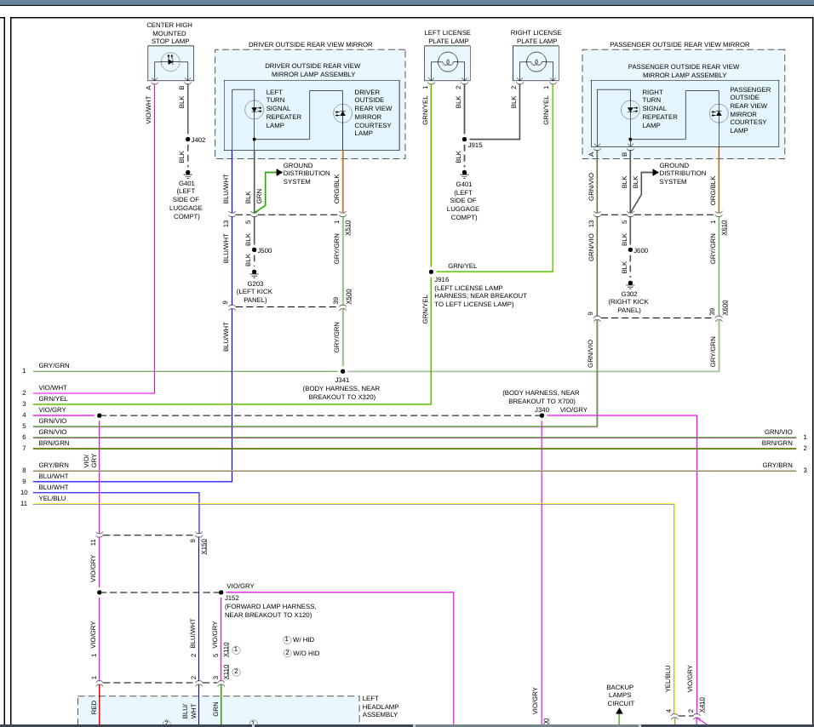The image size is (814, 727).
Task: Click the X600 connector label
Action: pos(725,307)
